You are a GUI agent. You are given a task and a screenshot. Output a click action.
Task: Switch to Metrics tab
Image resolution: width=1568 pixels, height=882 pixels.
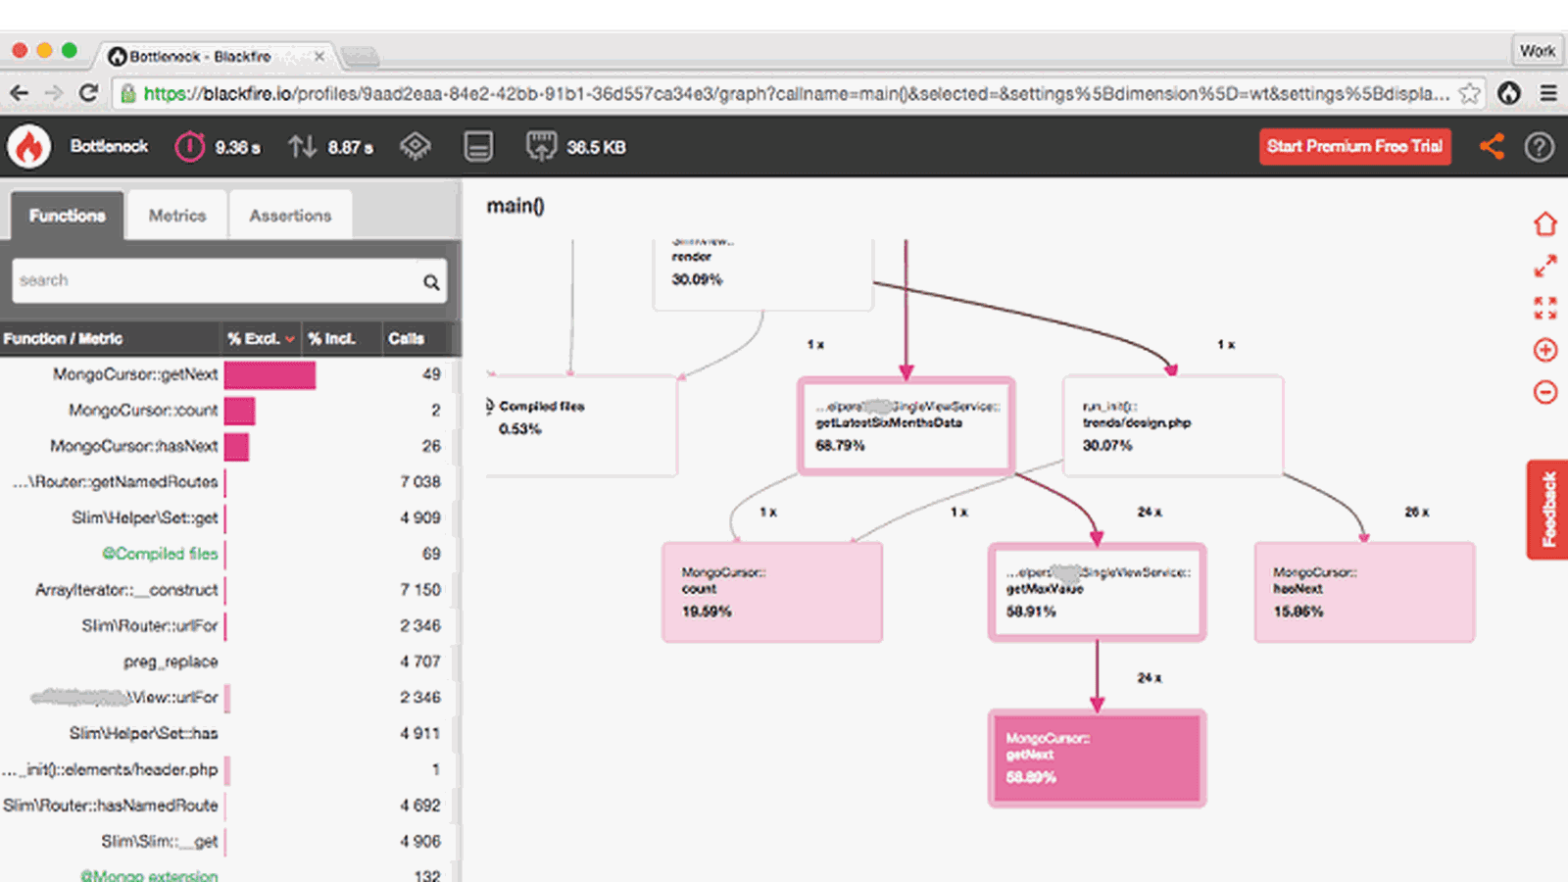tap(177, 216)
